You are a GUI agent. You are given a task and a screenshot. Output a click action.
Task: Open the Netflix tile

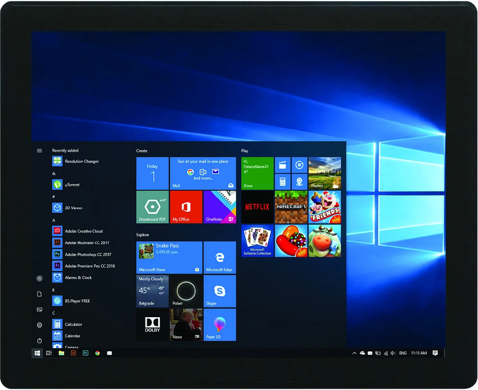257,207
